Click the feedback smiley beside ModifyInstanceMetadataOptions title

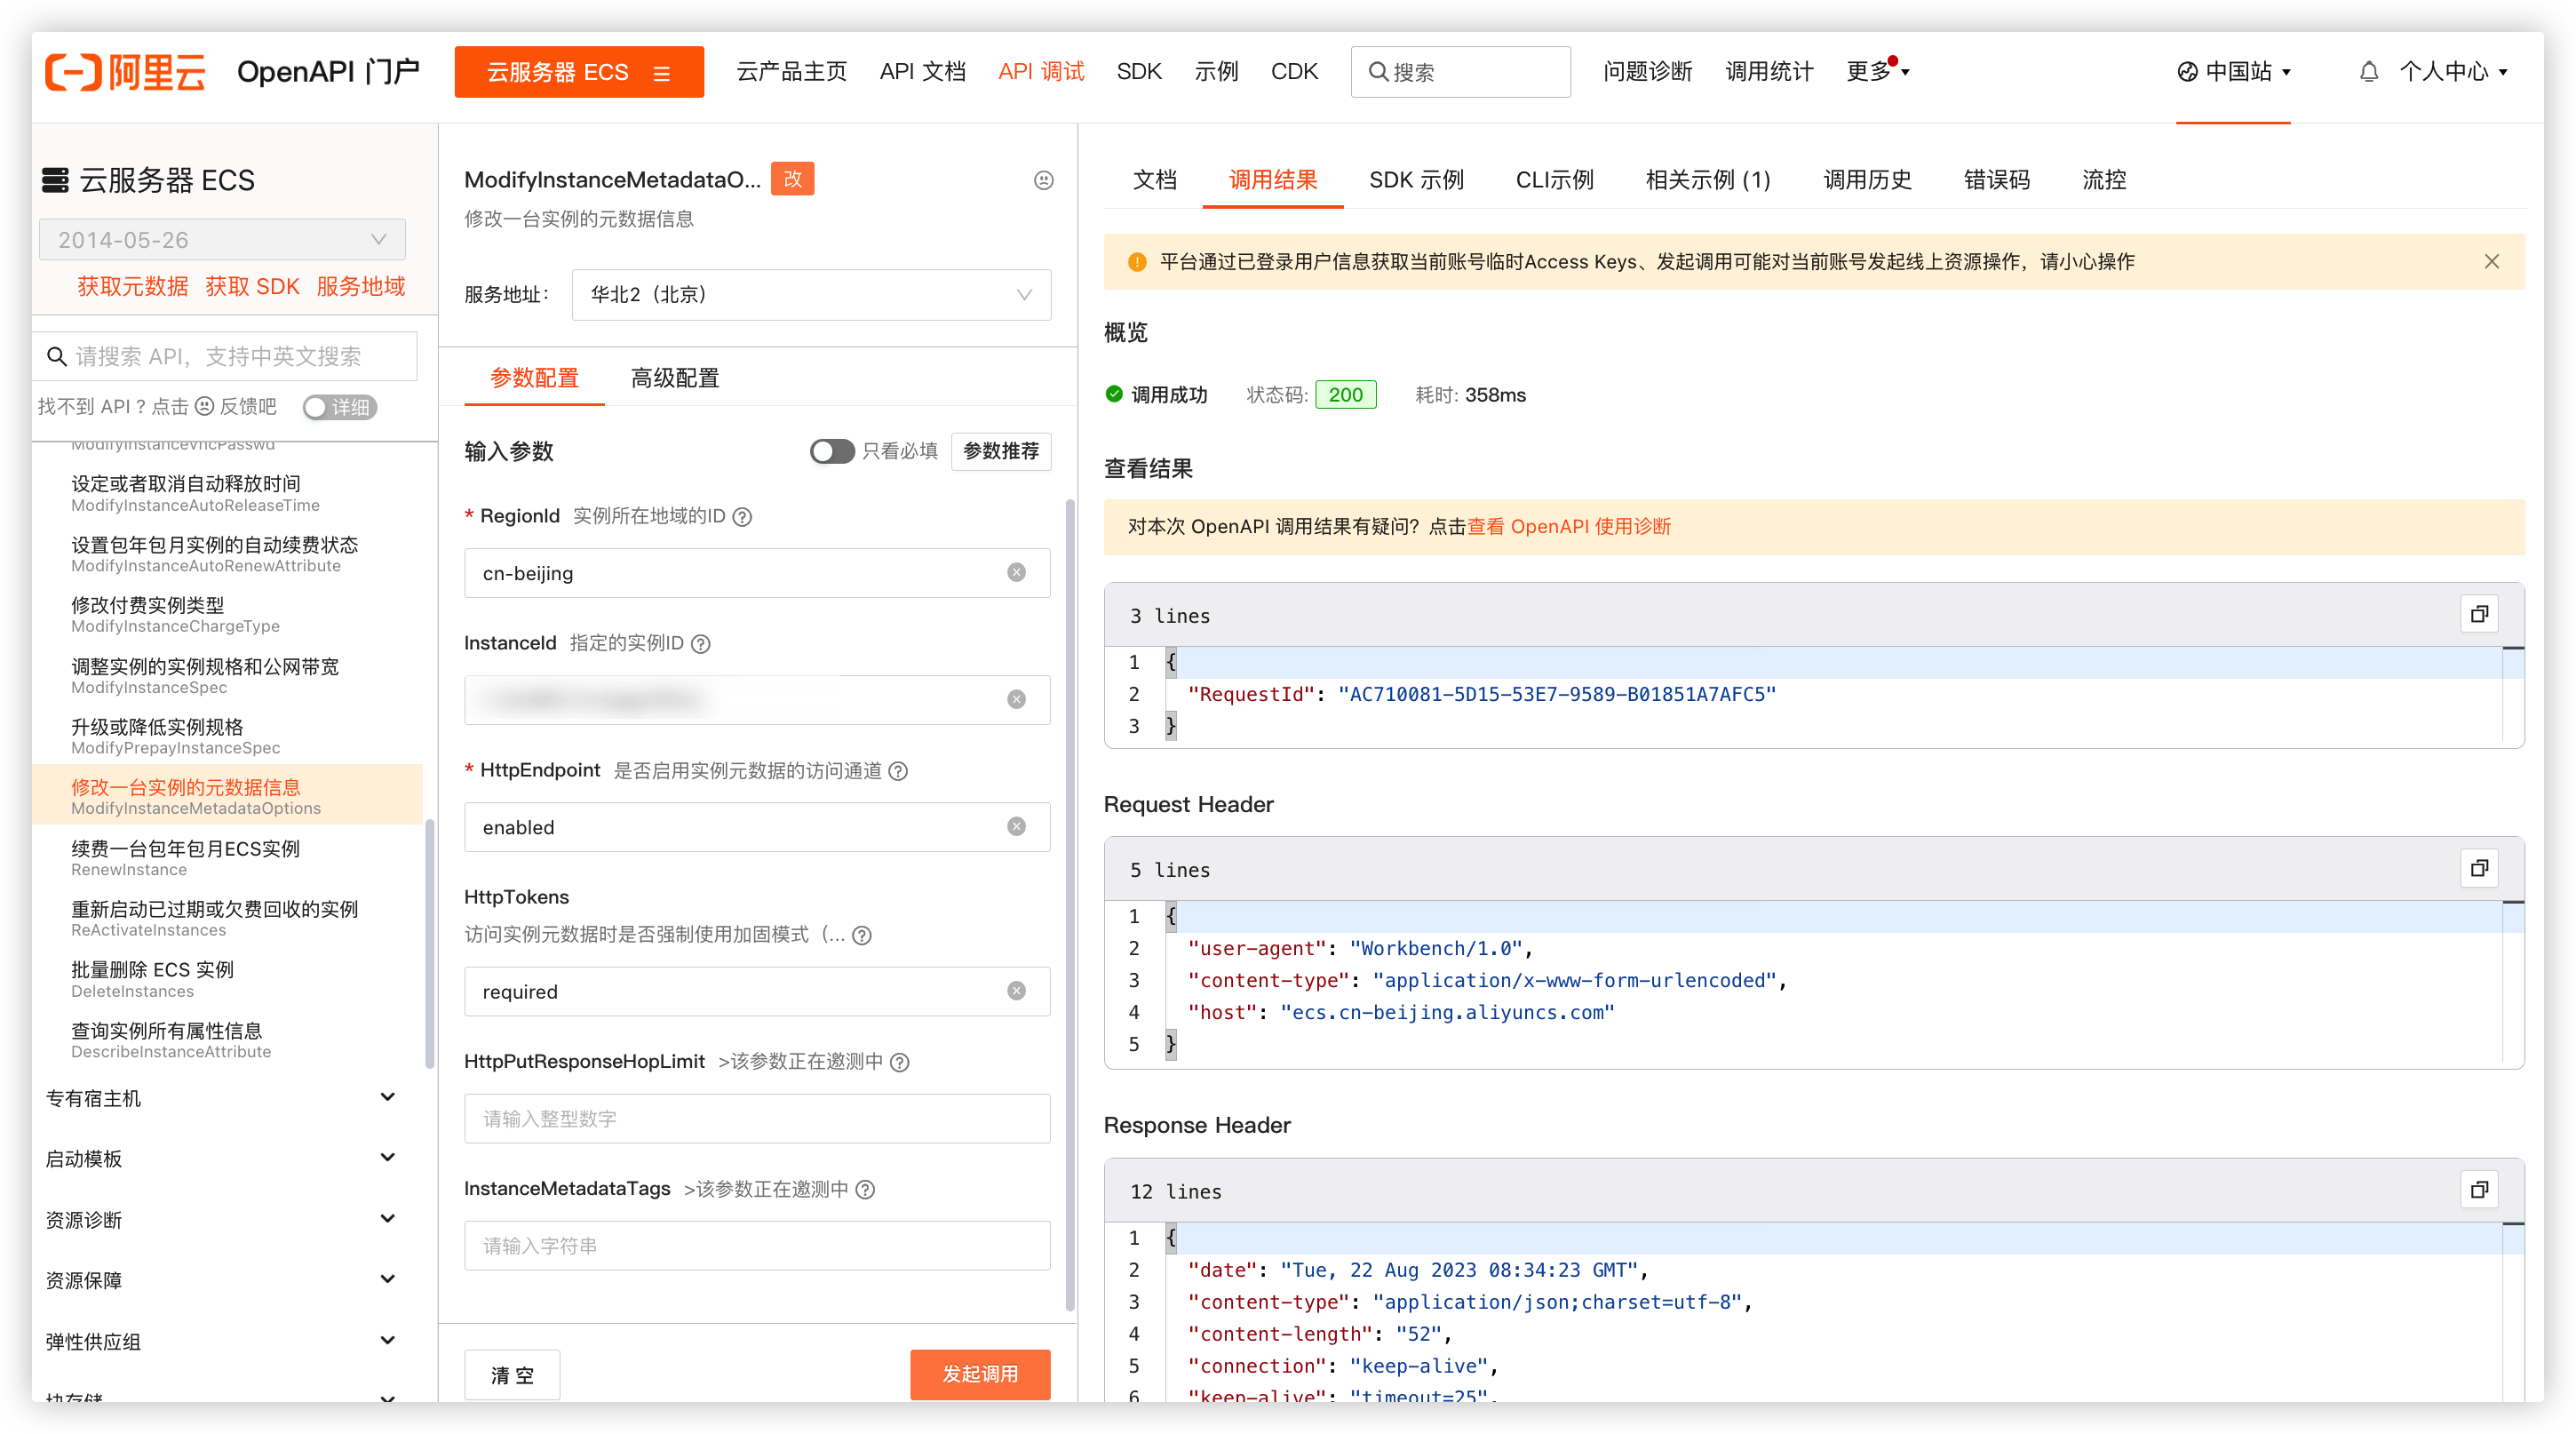tap(1043, 180)
